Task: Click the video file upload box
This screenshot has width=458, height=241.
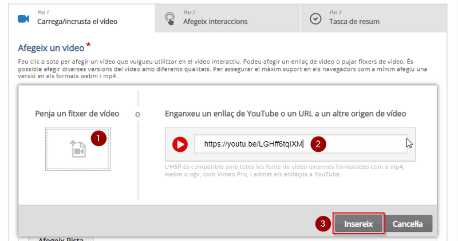Action: tap(78, 148)
